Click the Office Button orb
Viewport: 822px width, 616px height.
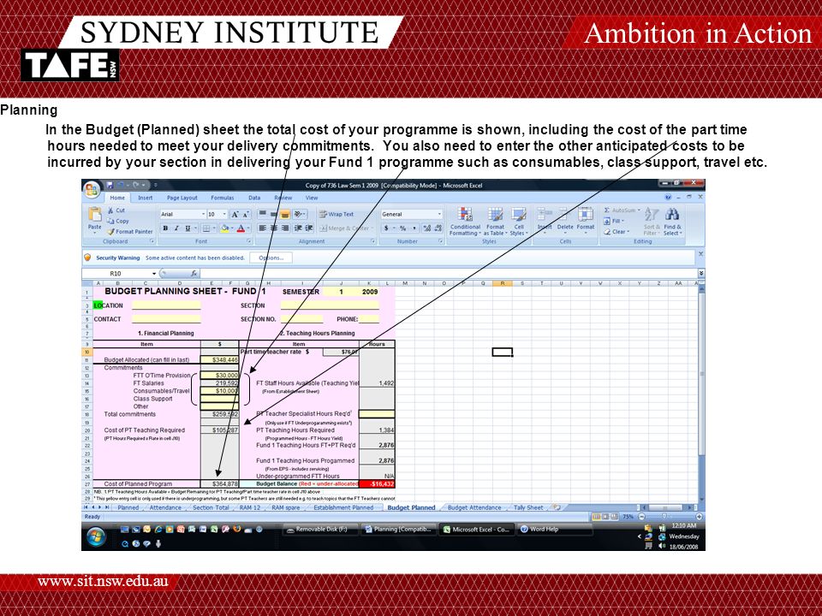click(x=92, y=190)
